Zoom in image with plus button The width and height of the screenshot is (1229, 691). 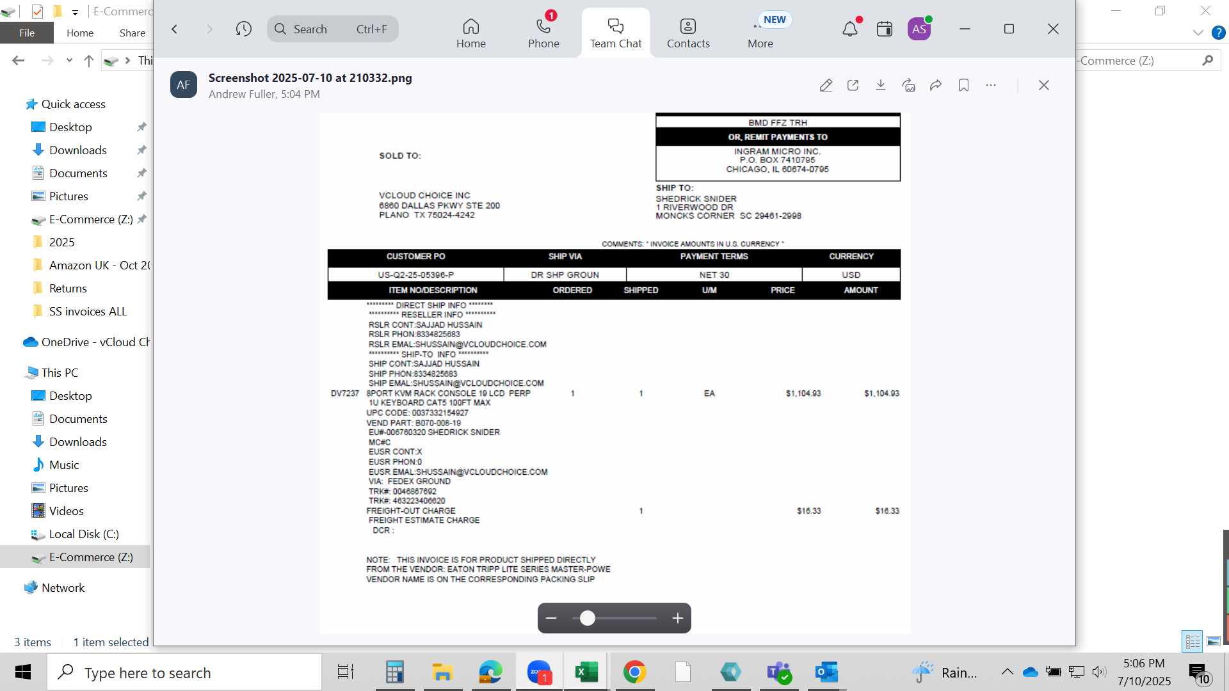point(678,618)
